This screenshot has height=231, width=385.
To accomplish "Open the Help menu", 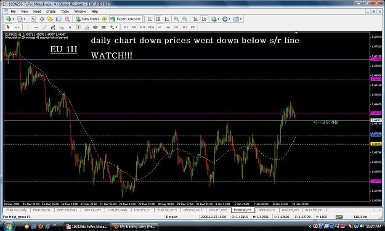I will 94,11.
